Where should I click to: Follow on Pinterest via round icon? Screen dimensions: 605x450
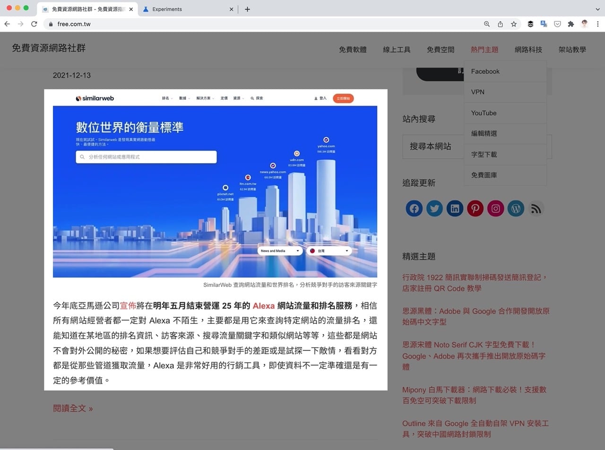pos(475,208)
